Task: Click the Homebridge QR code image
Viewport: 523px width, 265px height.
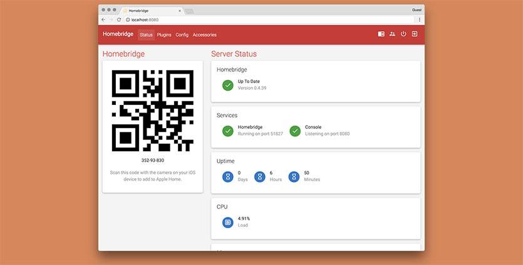Action: point(152,111)
